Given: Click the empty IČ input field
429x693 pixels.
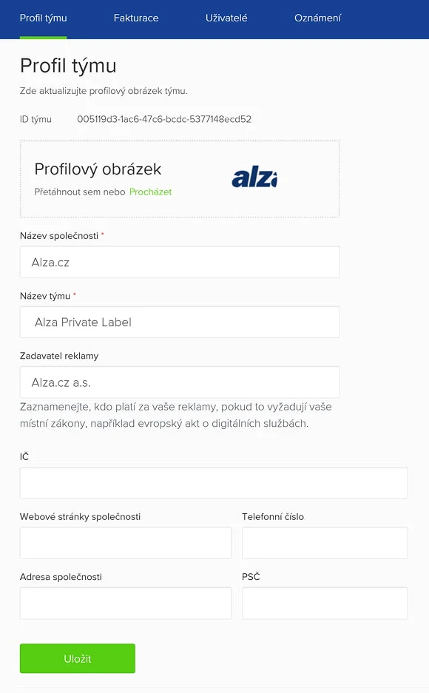Looking at the screenshot, I should point(214,483).
